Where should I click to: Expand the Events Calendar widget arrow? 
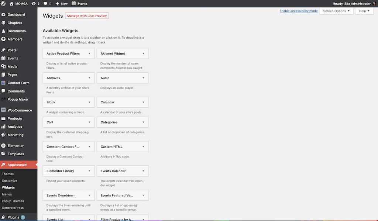tap(143, 171)
